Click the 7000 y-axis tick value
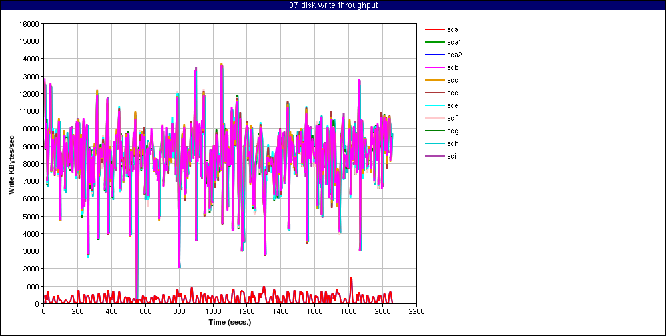Screen dimensions: 666x336 point(31,181)
